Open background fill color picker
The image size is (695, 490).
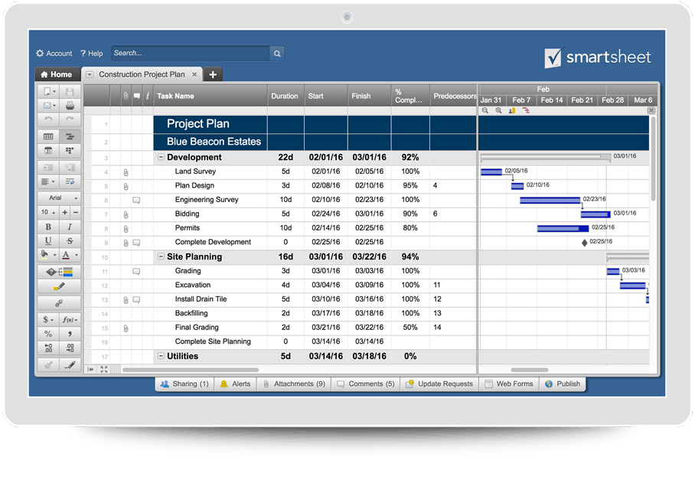pyautogui.click(x=48, y=255)
